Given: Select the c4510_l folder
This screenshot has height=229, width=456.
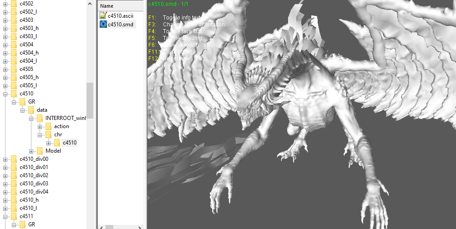Looking at the screenshot, I should point(28,208).
